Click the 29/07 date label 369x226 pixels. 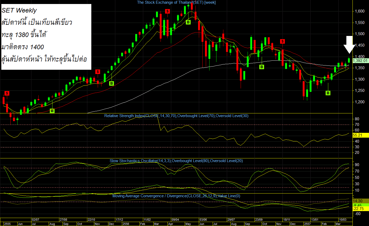coord(231,220)
